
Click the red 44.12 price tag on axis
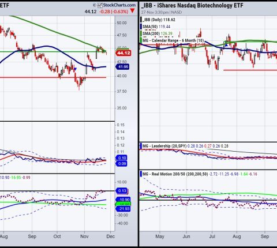click(x=123, y=53)
